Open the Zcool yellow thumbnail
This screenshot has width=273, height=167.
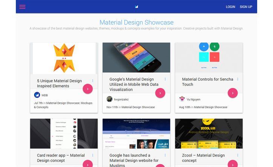209,134
